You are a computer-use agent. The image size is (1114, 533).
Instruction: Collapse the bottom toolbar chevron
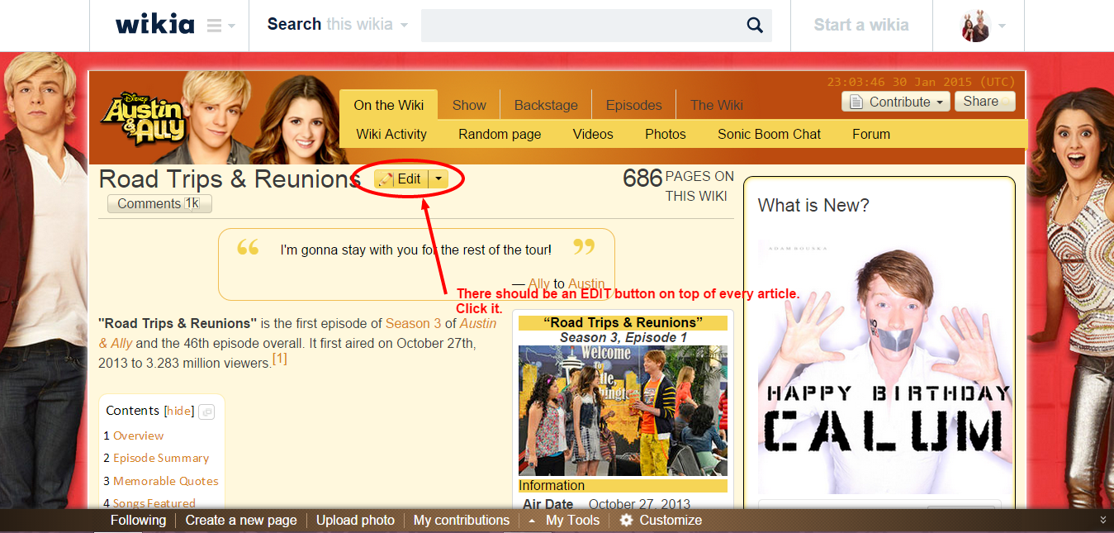(1103, 520)
